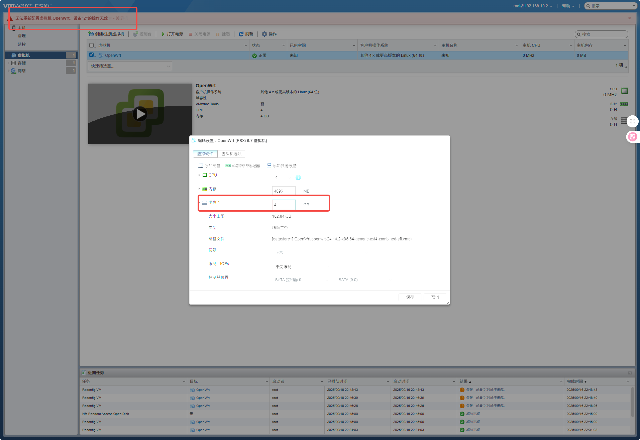The width and height of the screenshot is (640, 440).
Task: Click the Suspend (挂起) pause icon
Action: [218, 34]
